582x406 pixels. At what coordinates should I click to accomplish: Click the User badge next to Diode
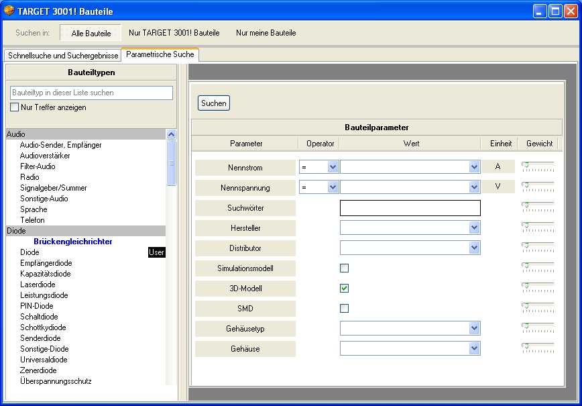click(156, 252)
